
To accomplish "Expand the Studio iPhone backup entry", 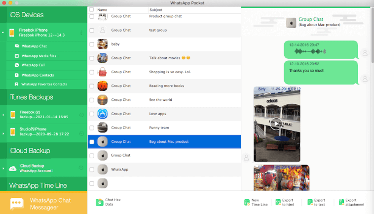I will 3,133.
